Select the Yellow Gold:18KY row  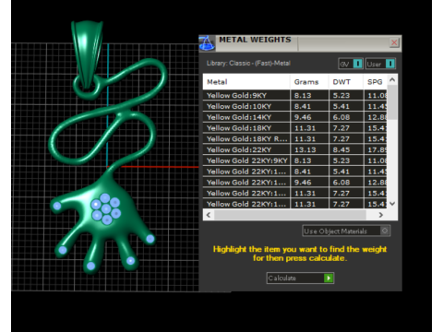point(294,128)
